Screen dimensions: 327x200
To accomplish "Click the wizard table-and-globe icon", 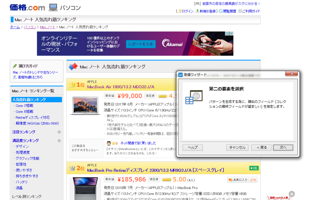I will [x=194, y=97].
